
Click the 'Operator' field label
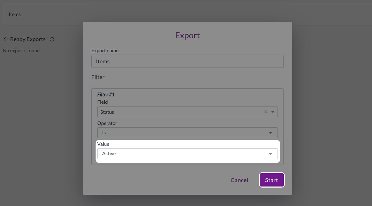[107, 123]
